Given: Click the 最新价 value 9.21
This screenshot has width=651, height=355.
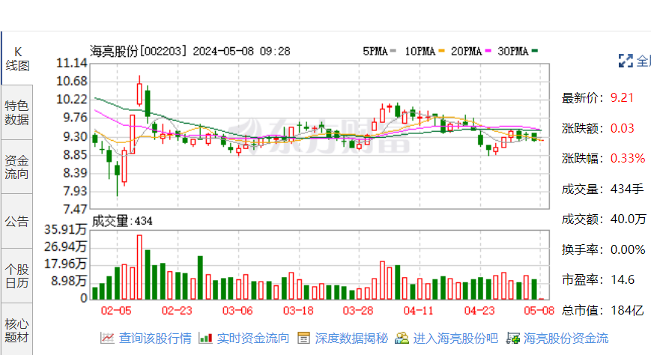Looking at the screenshot, I should pos(622,97).
